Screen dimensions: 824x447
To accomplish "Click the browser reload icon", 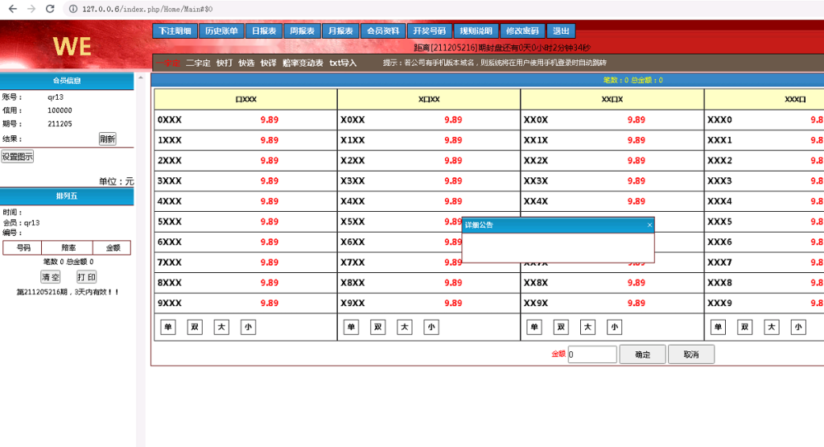I will click(x=50, y=9).
